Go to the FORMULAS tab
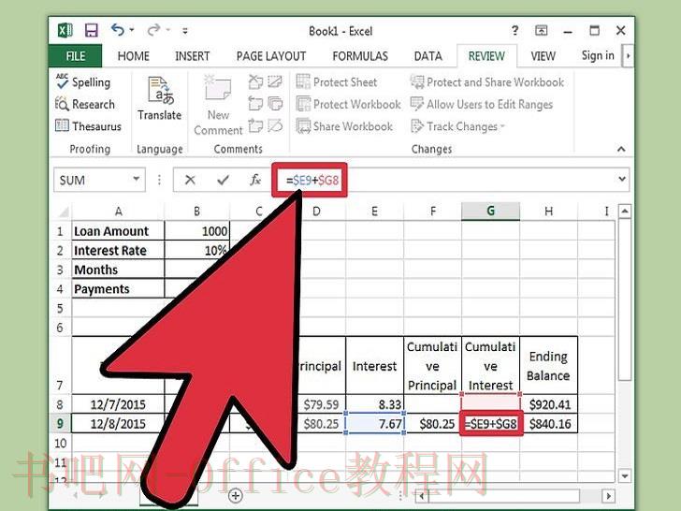Image resolution: width=681 pixels, height=511 pixels. (x=360, y=56)
